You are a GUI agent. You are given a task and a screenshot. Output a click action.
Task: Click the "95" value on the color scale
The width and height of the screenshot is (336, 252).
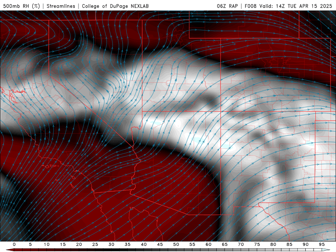point(322,244)
